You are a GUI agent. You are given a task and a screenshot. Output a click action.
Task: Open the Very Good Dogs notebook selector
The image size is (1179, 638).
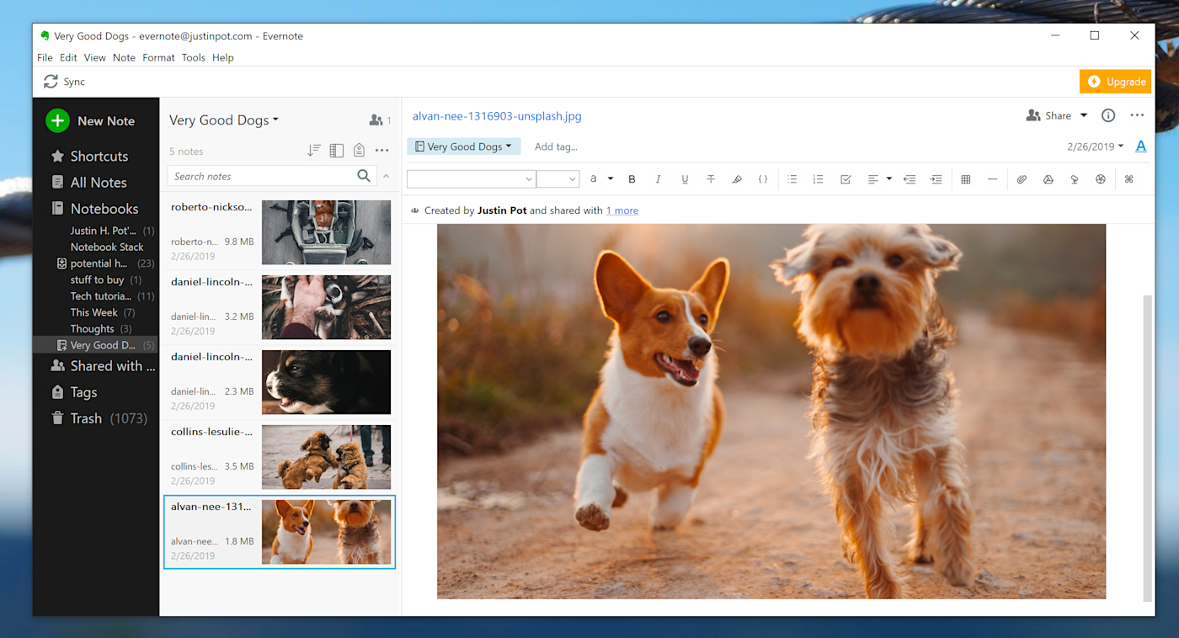click(464, 146)
